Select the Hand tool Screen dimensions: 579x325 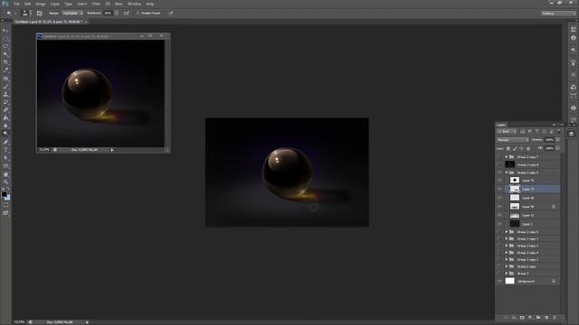tap(5, 174)
